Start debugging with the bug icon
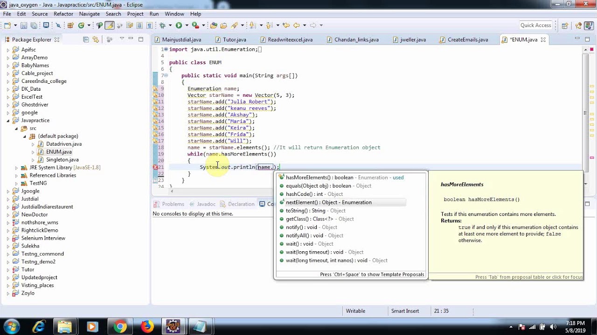Image resolution: width=597 pixels, height=335 pixels. (162, 25)
